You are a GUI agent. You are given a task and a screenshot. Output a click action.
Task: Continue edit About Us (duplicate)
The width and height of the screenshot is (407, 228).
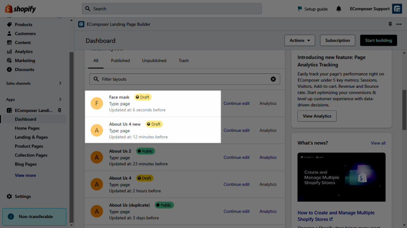(236, 211)
